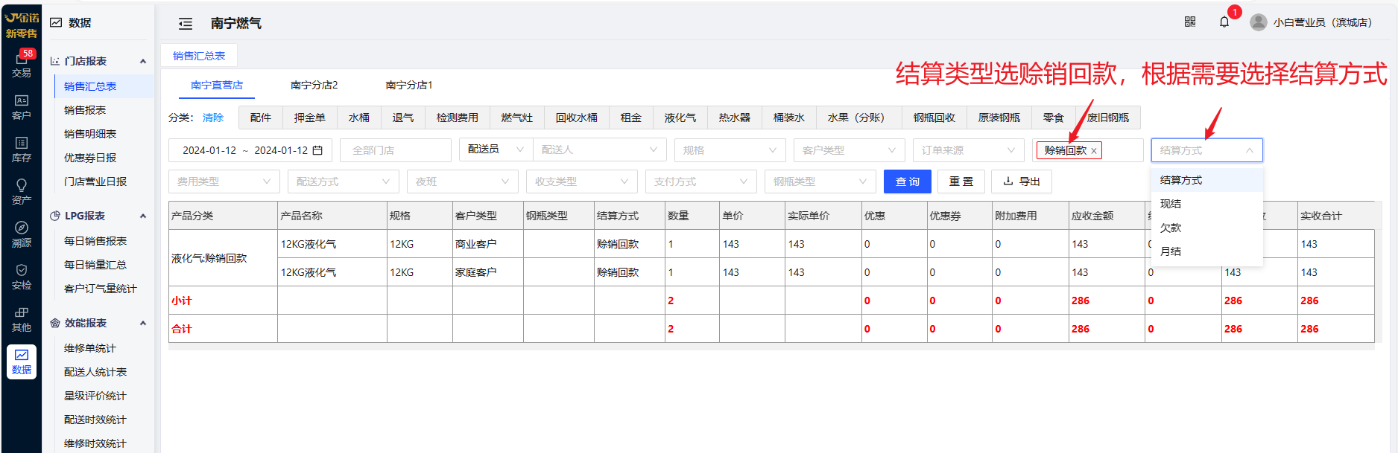Filter by the 热水器 category
Image resolution: width=1398 pixels, height=453 pixels.
(735, 118)
